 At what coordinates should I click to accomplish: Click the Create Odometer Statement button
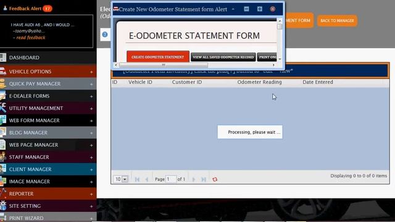point(158,57)
